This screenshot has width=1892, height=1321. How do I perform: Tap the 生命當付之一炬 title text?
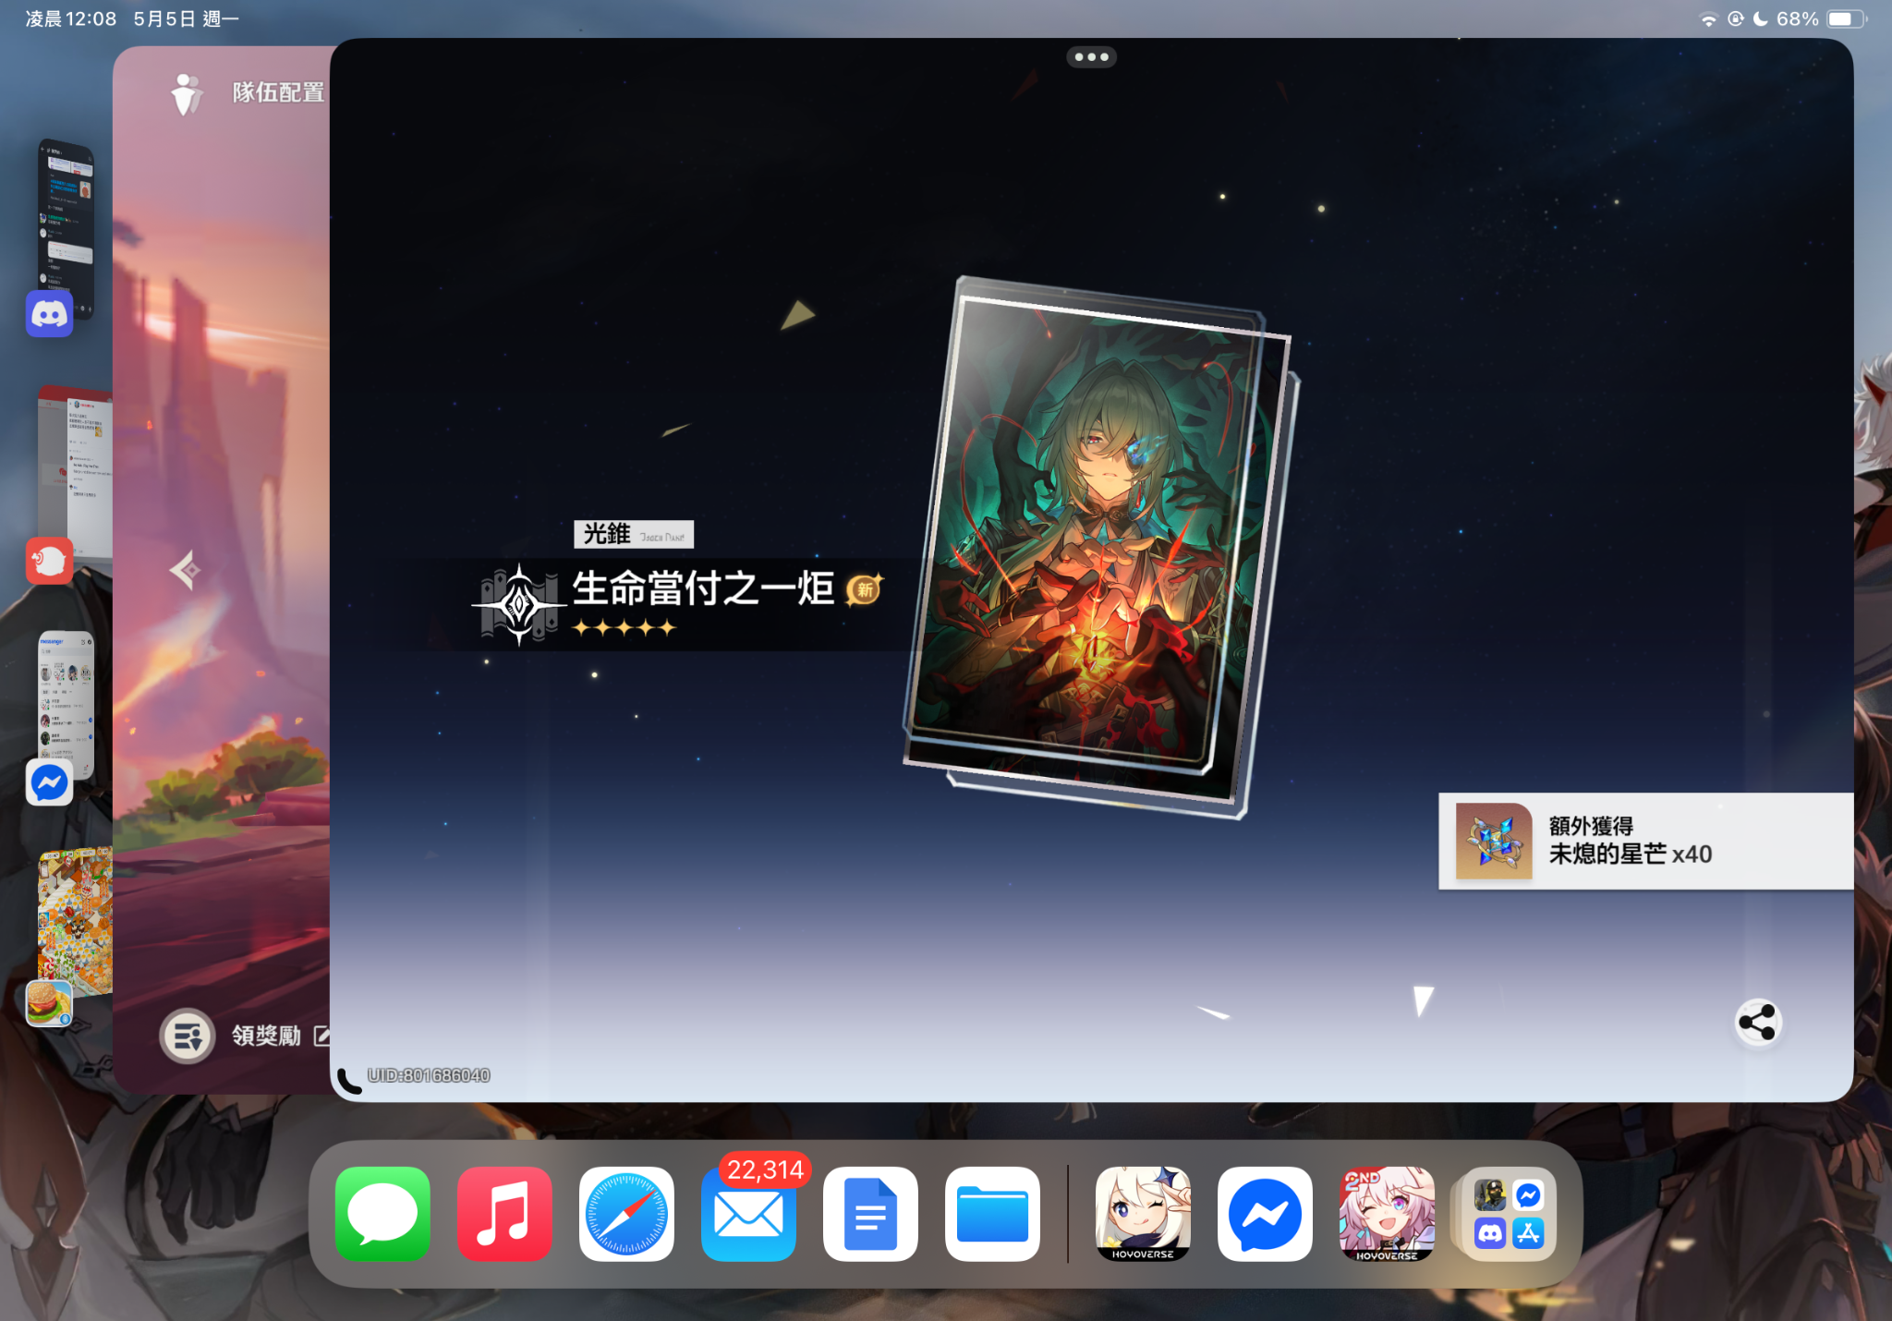(x=703, y=588)
